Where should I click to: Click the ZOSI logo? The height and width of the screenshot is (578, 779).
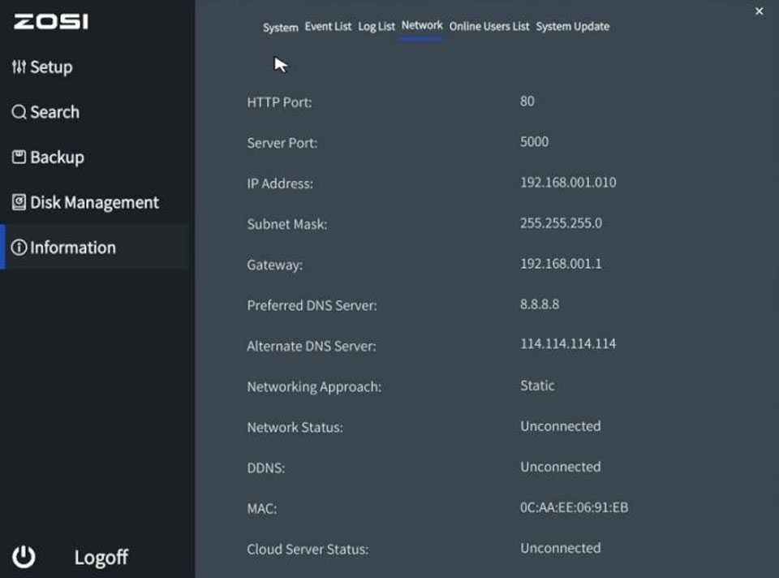point(51,22)
